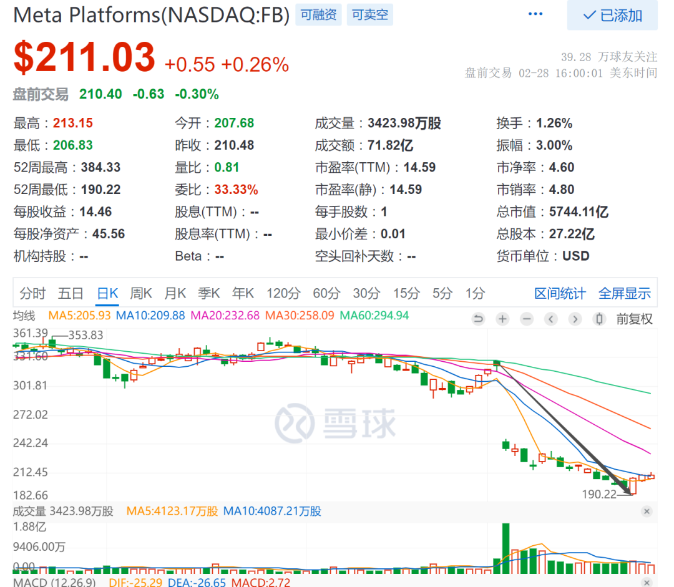
Task: Click the 可融资 tag
Action: tap(318, 15)
